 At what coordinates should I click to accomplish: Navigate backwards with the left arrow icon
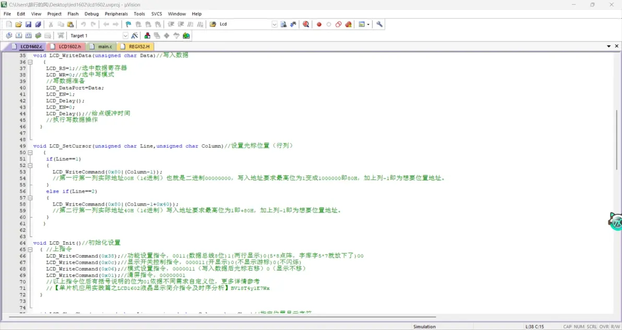106,24
